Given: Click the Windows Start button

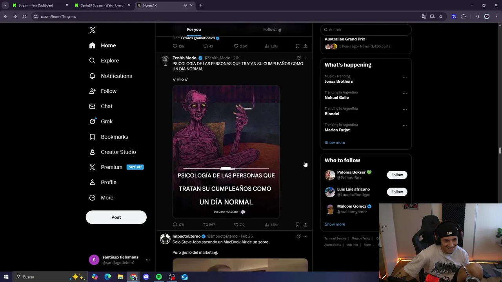Looking at the screenshot, I should (x=6, y=277).
